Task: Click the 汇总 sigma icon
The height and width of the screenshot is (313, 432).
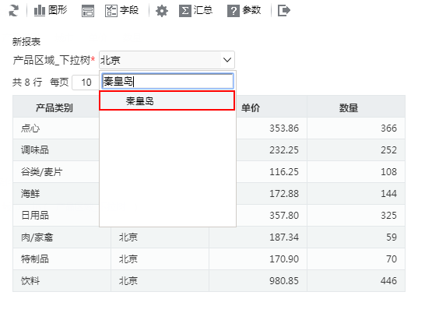Action: [185, 11]
